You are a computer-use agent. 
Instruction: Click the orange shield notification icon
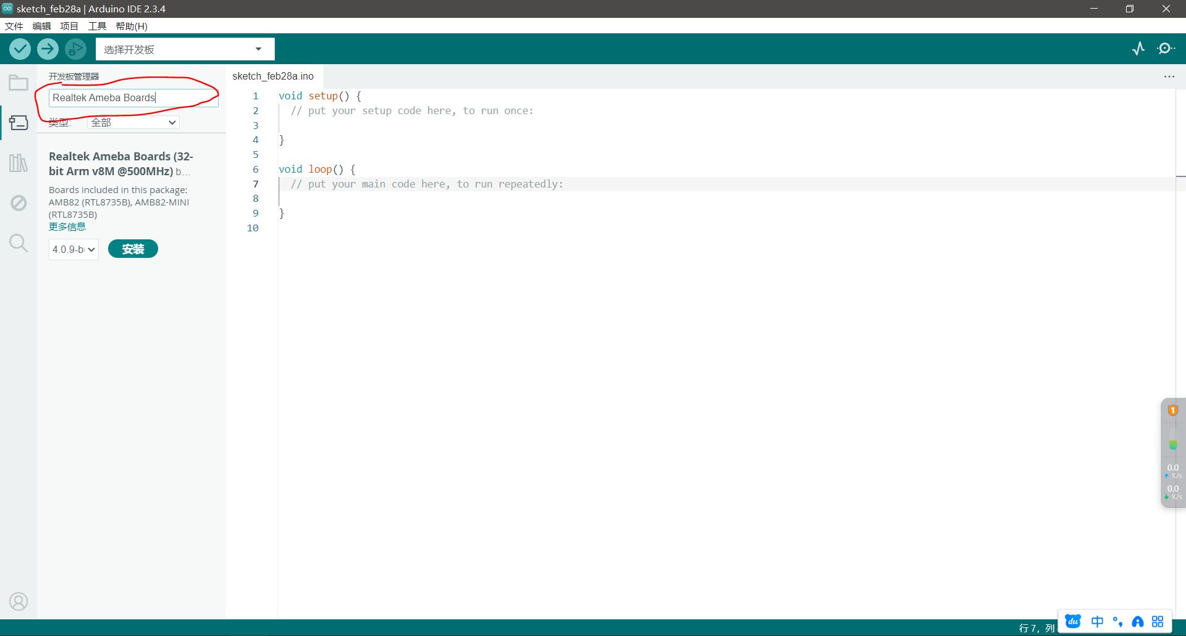point(1172,410)
